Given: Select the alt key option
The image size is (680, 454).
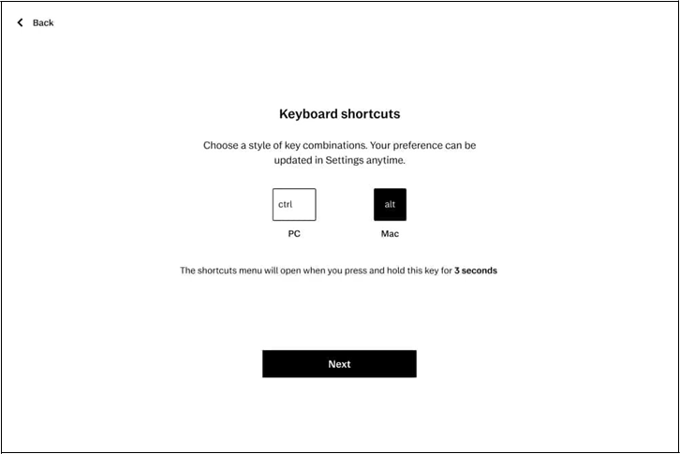Looking at the screenshot, I should click(x=390, y=204).
